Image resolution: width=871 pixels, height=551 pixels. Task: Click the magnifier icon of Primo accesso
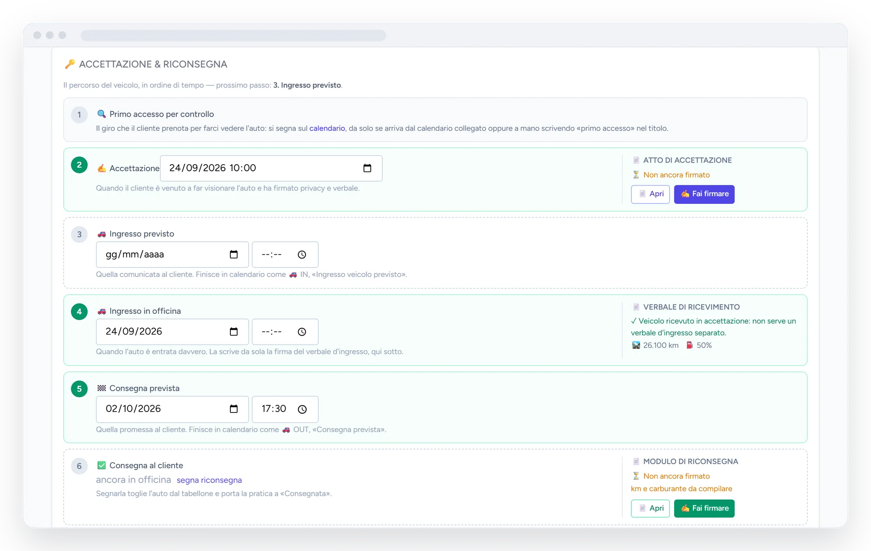pyautogui.click(x=101, y=114)
